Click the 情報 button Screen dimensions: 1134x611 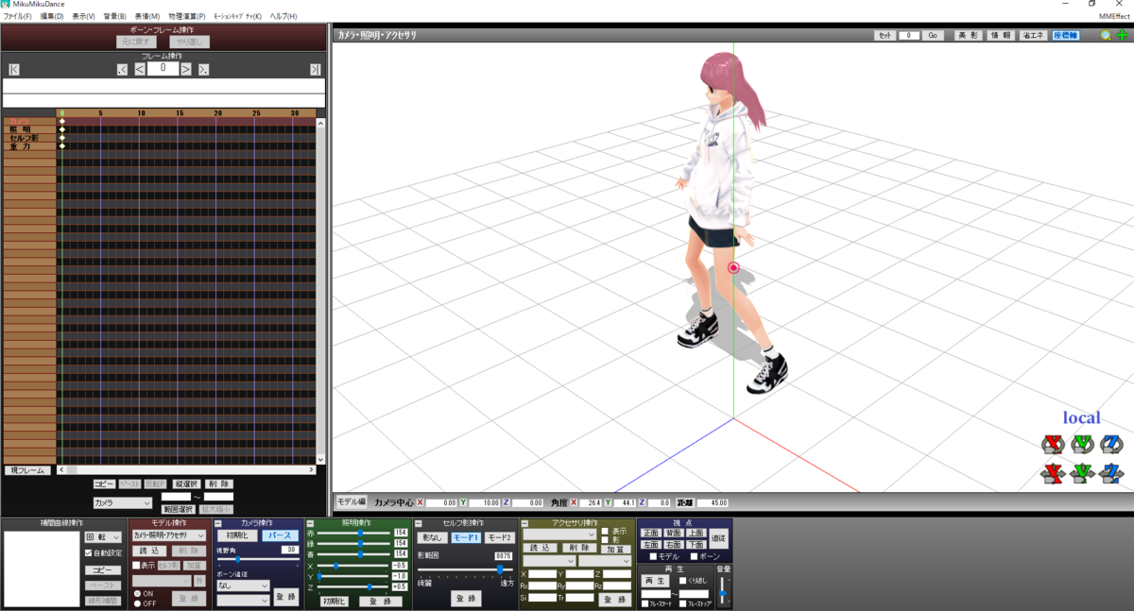click(x=1000, y=35)
